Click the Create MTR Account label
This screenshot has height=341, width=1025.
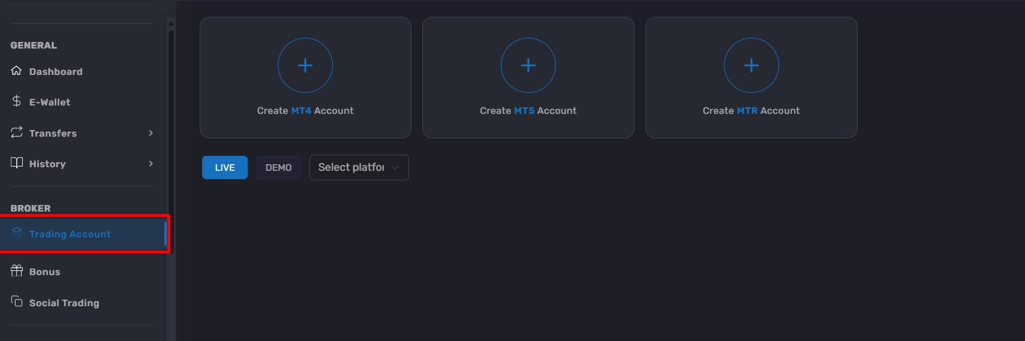pyautogui.click(x=752, y=111)
